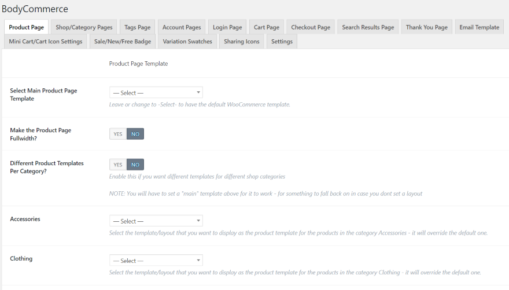Open the Accessories template dropdown
This screenshot has height=290, width=509.
pos(156,221)
